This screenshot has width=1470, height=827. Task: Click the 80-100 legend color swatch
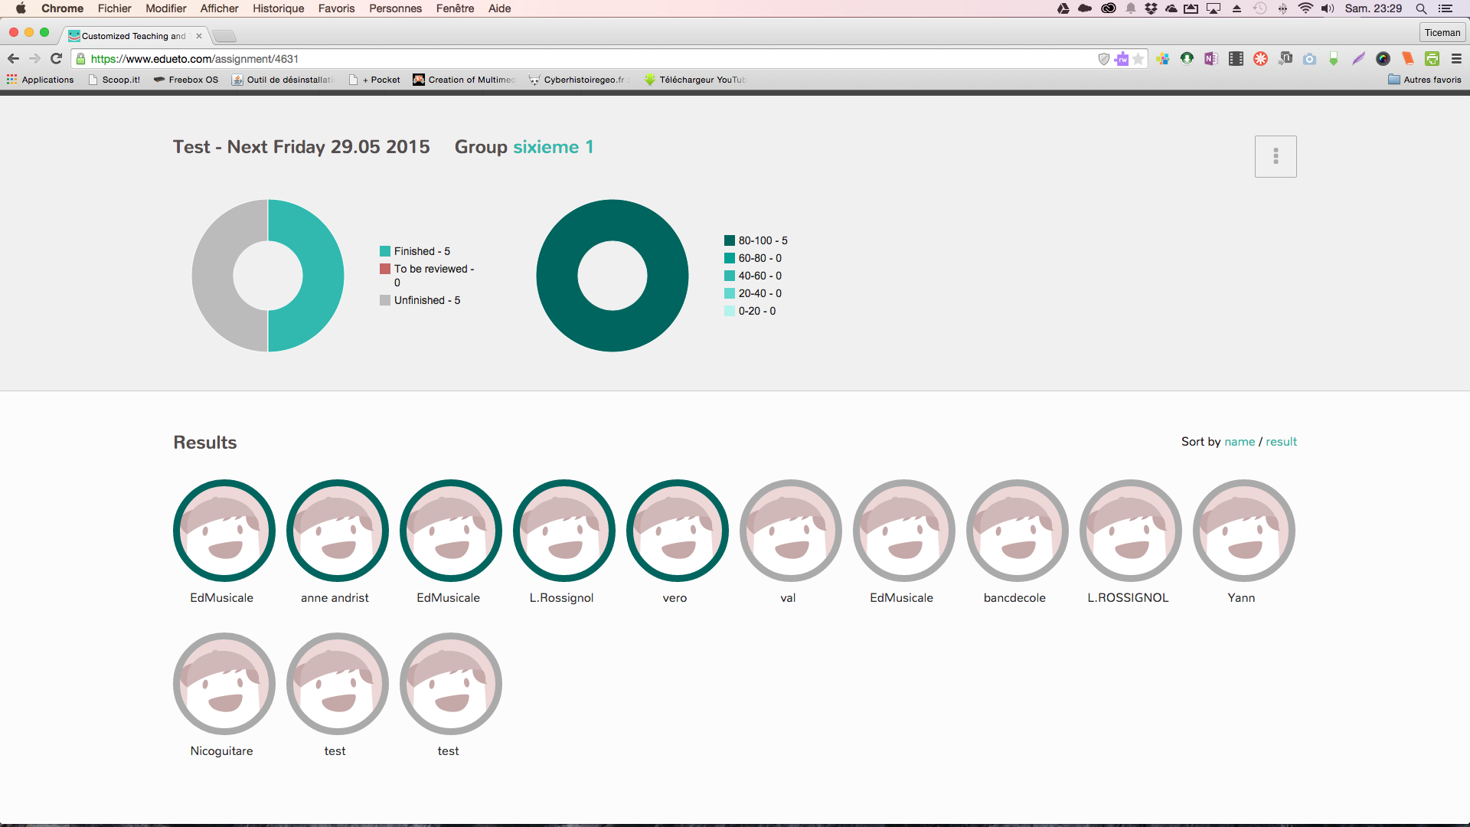(x=729, y=240)
